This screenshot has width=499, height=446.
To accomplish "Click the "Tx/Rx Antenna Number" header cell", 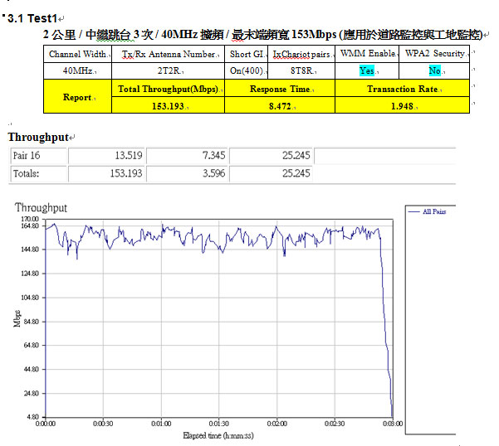I will (168, 54).
